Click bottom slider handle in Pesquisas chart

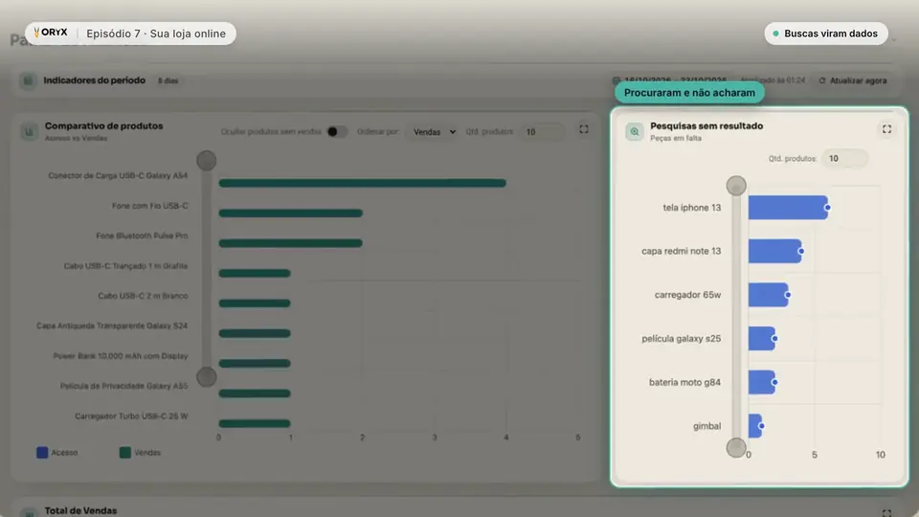point(736,448)
